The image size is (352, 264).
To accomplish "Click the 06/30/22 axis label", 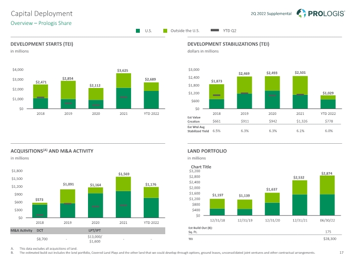I will tap(327, 220).
